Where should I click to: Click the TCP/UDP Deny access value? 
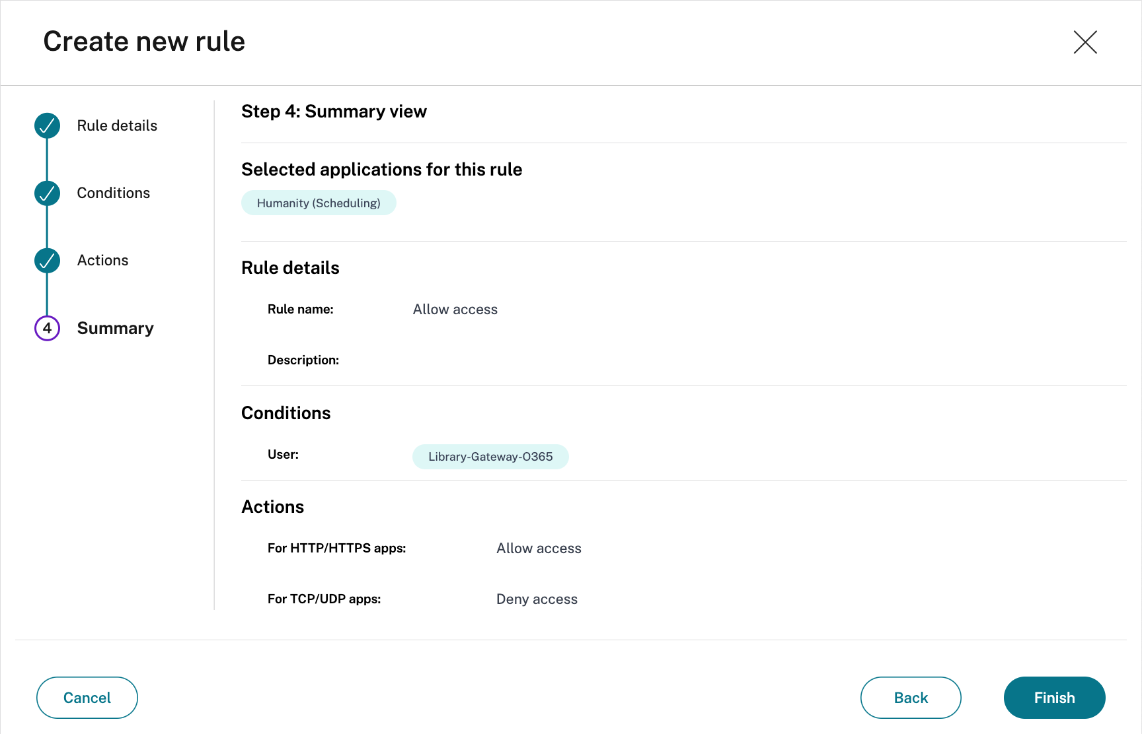click(x=537, y=599)
